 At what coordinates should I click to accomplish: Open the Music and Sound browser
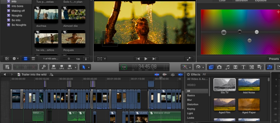click(x=227, y=67)
